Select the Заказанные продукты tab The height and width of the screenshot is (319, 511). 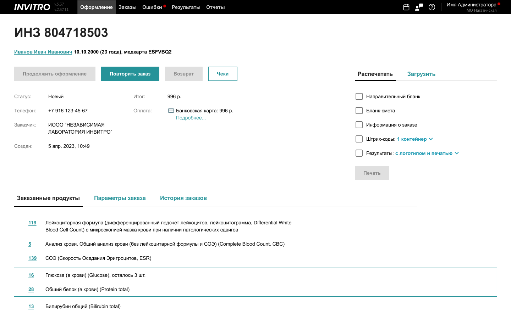pos(48,198)
